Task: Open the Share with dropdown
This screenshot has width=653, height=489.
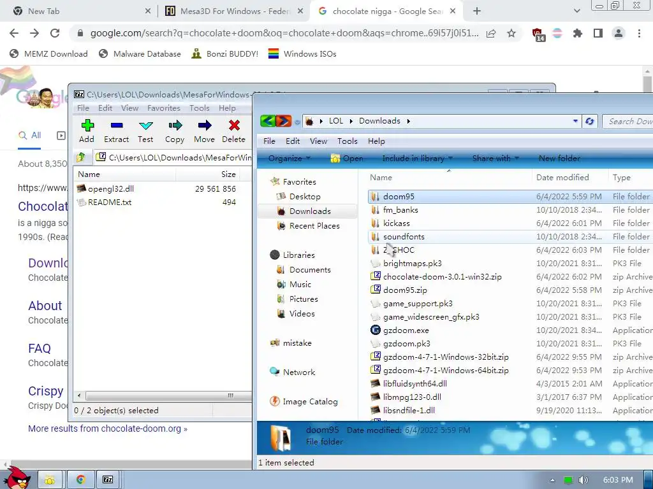Action: (x=495, y=159)
